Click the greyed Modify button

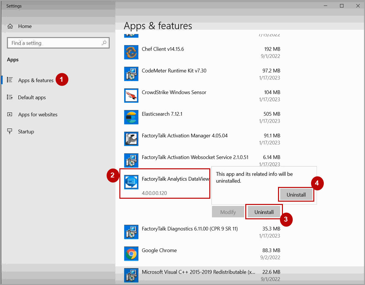[x=228, y=212]
